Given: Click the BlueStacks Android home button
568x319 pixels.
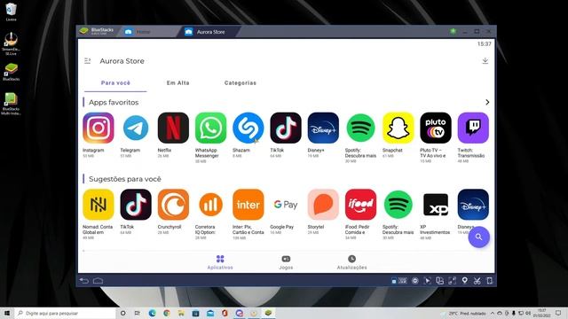Looking at the screenshot, I should coord(99,281).
